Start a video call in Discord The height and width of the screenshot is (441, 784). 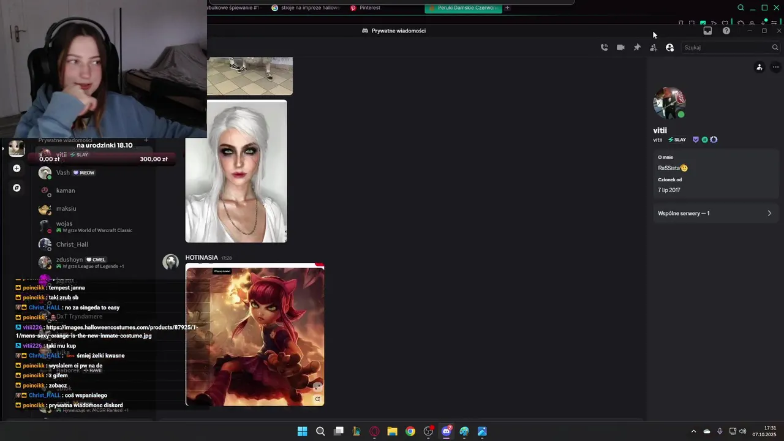point(620,47)
